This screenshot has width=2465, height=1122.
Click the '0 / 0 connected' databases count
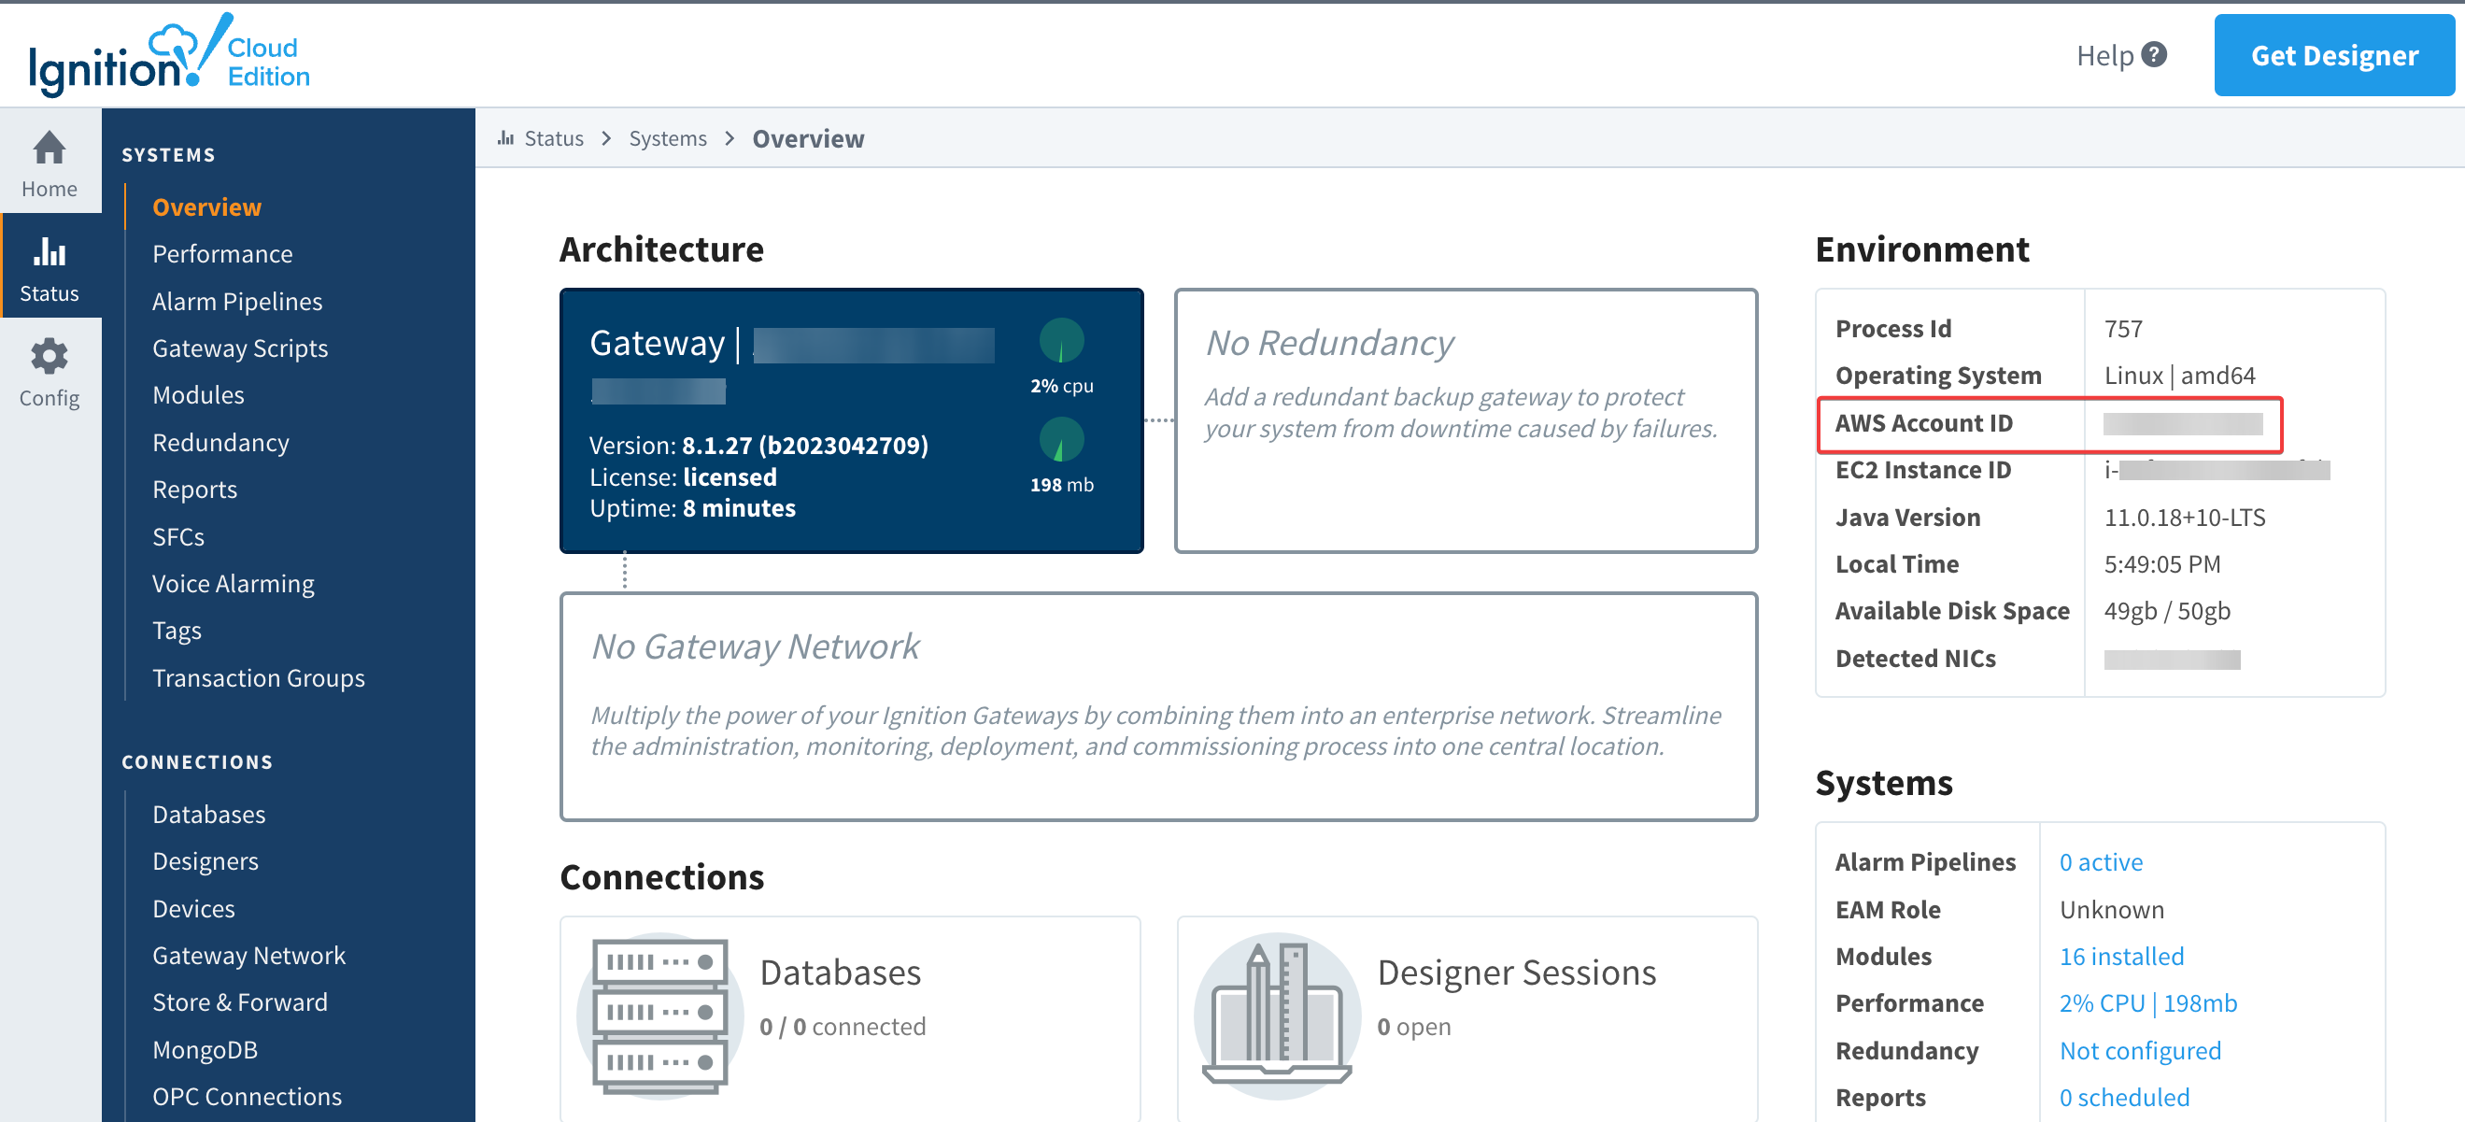(843, 1027)
